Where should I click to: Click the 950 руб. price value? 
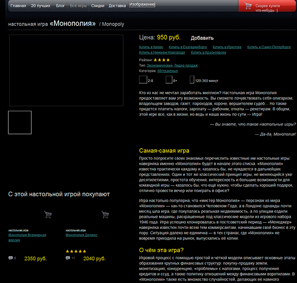(169, 37)
